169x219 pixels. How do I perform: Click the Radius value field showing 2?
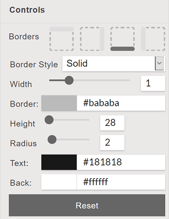[x=112, y=142]
